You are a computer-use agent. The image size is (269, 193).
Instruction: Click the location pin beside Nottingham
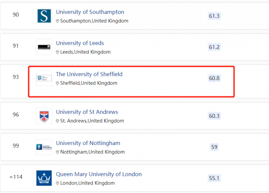(57, 152)
